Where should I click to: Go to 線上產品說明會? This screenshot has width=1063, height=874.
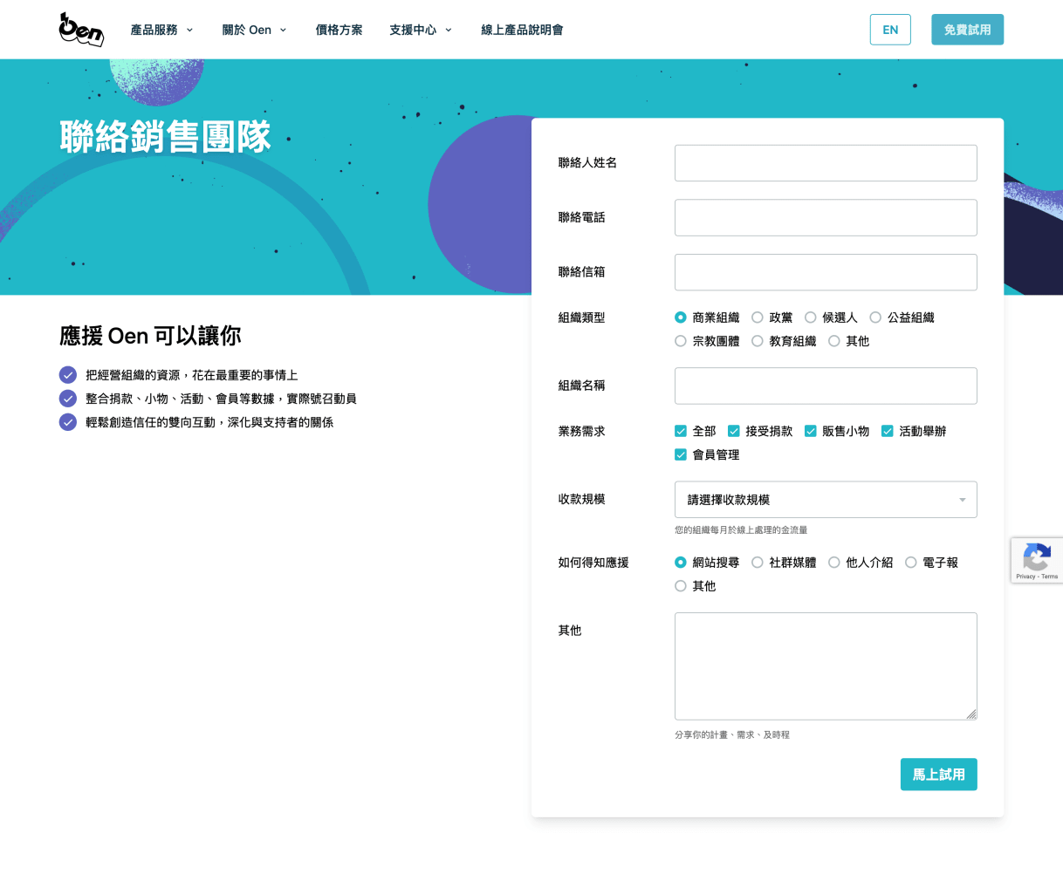(x=522, y=30)
